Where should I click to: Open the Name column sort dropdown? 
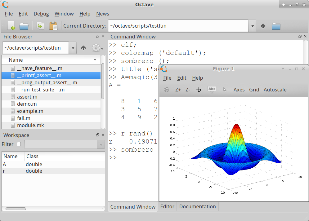pyautogui.click(x=95, y=60)
